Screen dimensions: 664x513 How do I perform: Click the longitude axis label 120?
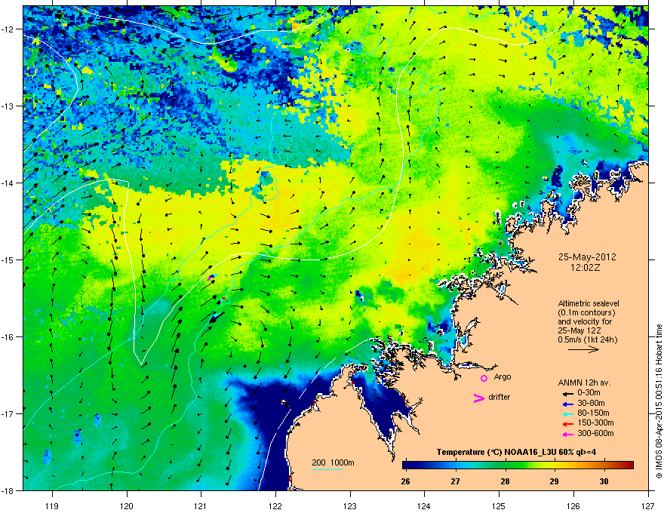point(127,505)
